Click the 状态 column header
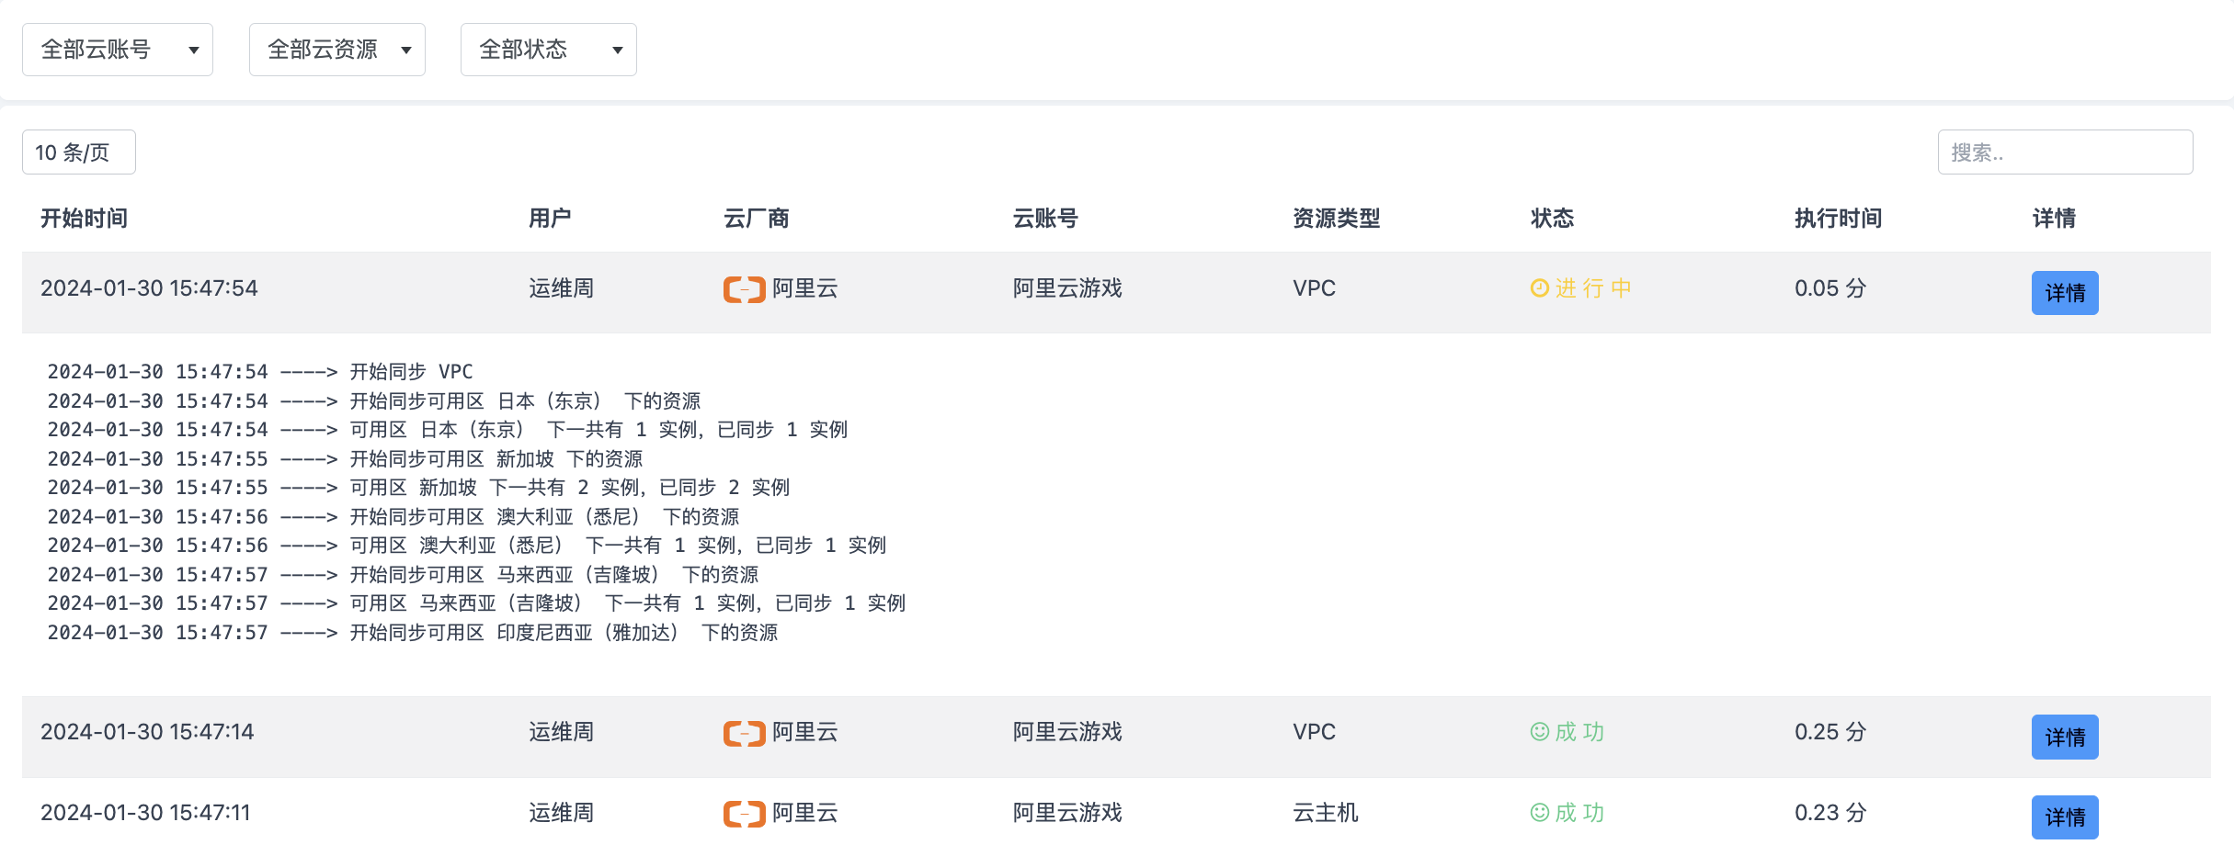The width and height of the screenshot is (2234, 856). pos(1552,219)
